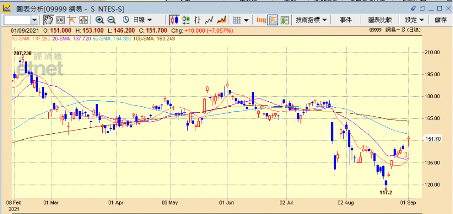Click the horizontal range adjust icon
This screenshot has width=453, height=214.
click(84, 20)
